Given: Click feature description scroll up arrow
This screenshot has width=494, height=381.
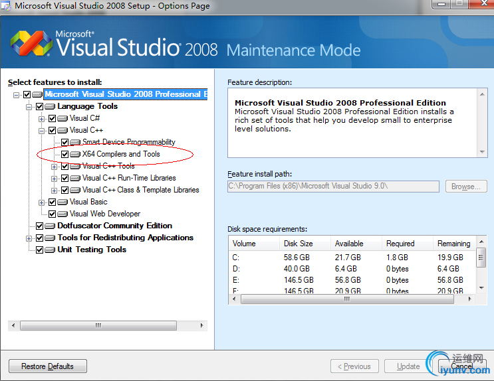Looking at the screenshot, I should [x=482, y=94].
